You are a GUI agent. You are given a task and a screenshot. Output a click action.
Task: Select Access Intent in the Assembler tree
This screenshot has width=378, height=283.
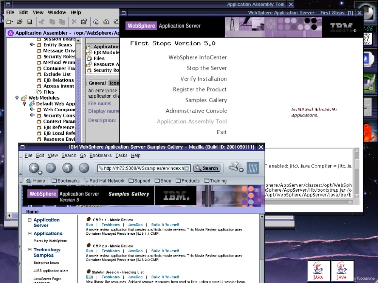59,86
